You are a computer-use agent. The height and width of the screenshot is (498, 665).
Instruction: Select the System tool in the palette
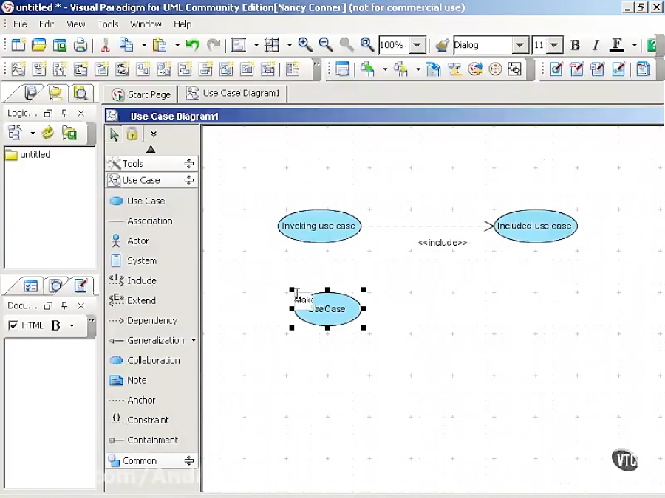(x=141, y=260)
